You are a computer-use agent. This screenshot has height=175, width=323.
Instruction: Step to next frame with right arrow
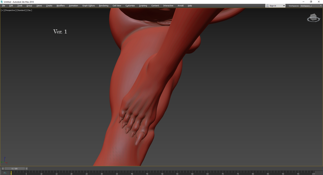tap(26, 168)
